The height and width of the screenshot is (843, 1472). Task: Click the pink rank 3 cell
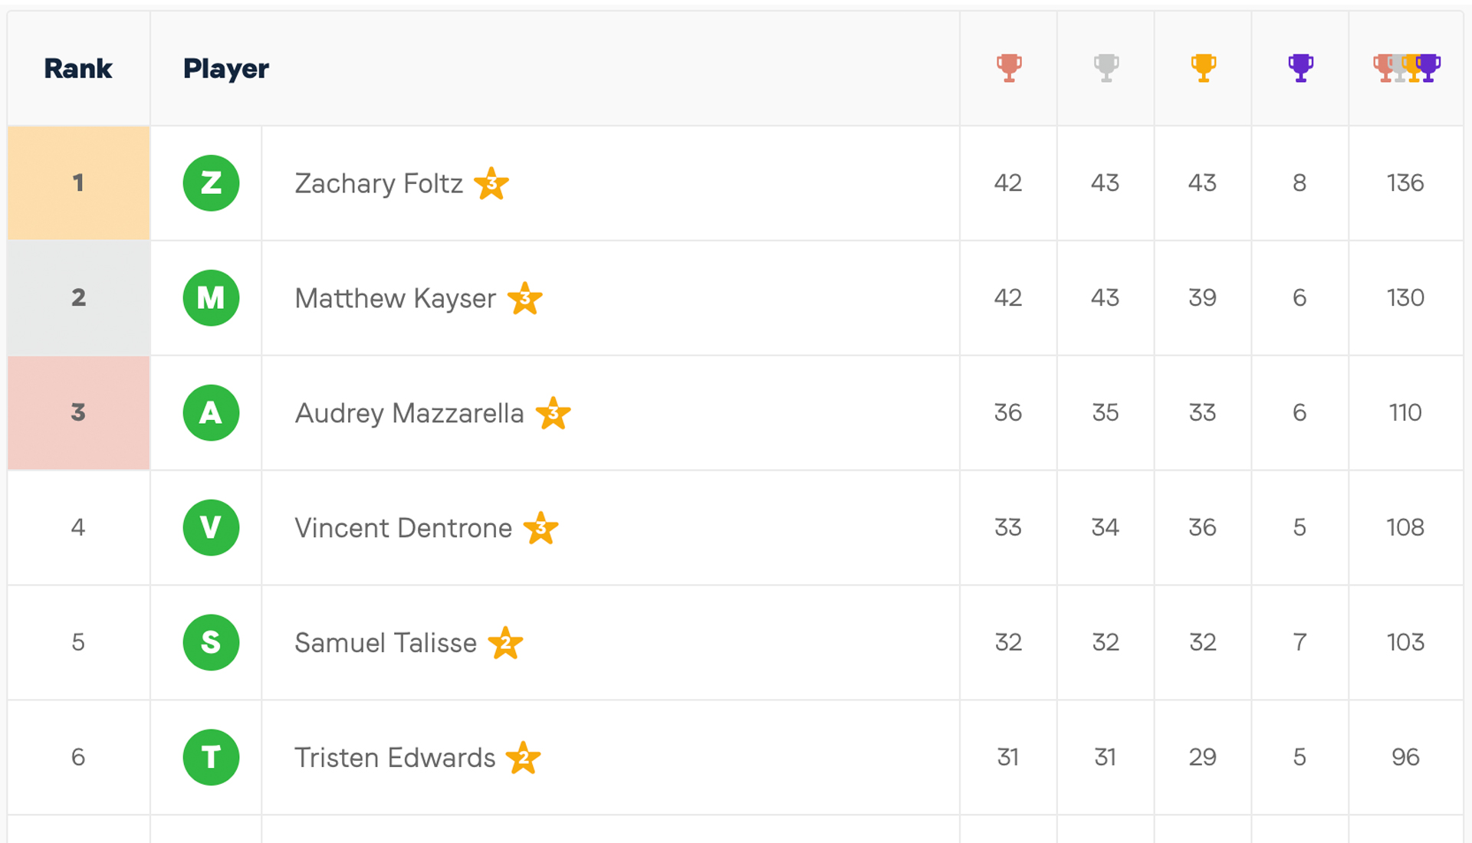pyautogui.click(x=78, y=413)
